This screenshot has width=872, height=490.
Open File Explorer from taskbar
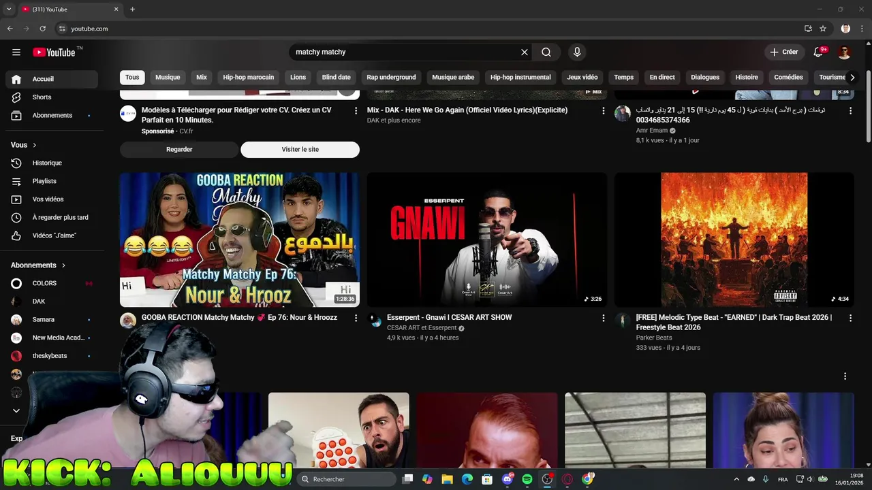click(x=447, y=479)
